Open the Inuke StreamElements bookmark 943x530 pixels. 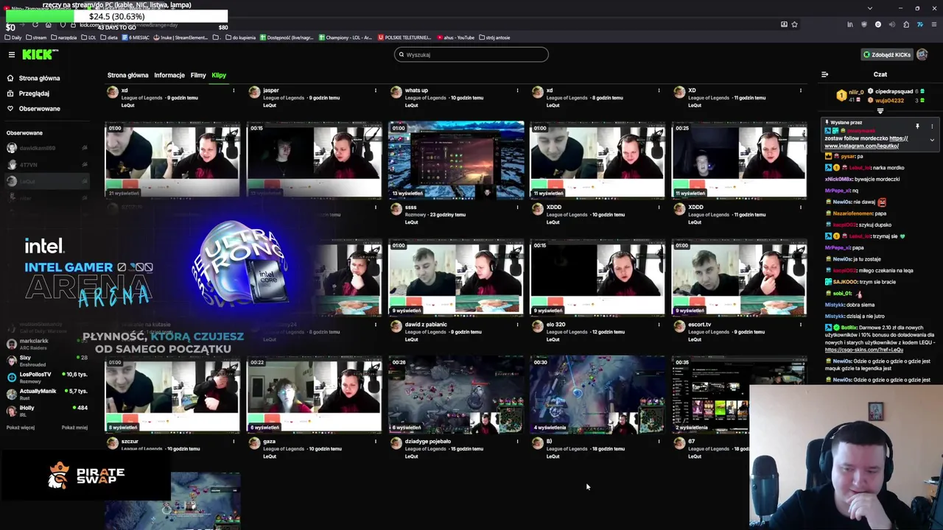pos(181,38)
